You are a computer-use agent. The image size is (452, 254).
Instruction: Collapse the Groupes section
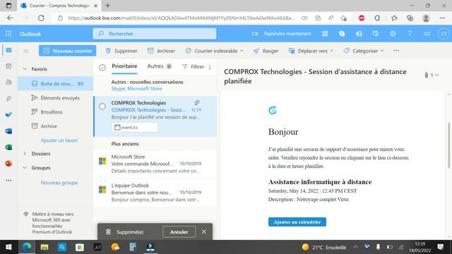pos(25,168)
